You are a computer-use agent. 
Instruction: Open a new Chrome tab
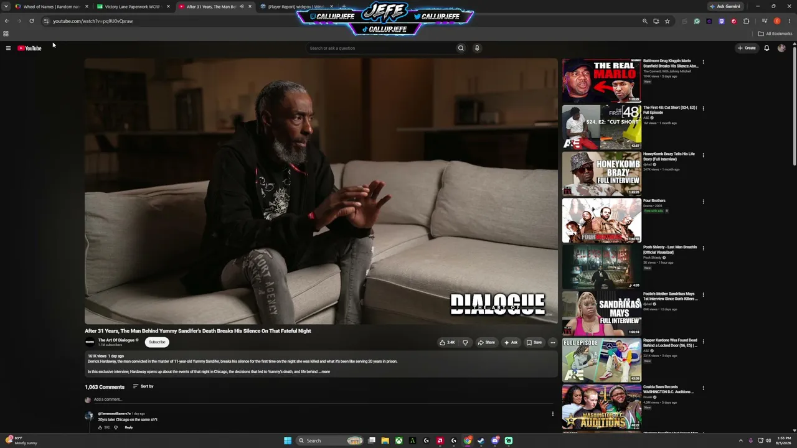[344, 7]
